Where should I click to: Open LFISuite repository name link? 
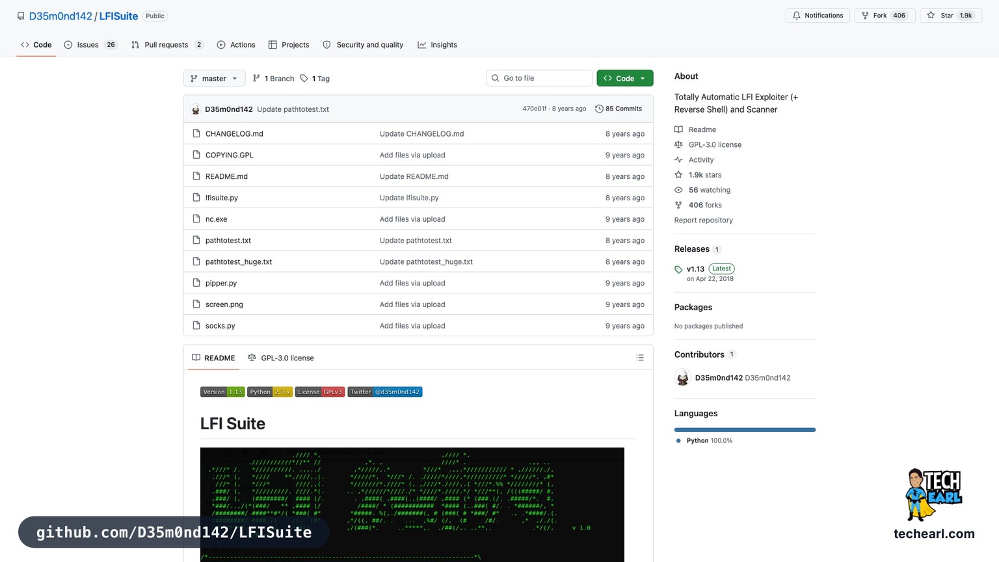(118, 16)
